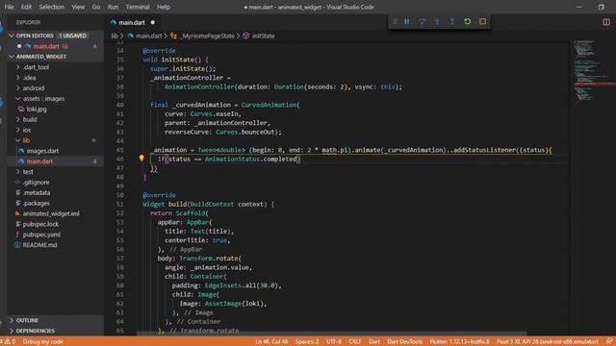The image size is (616, 346).
Task: Open Dart DevTools from status bar
Action: click(x=404, y=342)
